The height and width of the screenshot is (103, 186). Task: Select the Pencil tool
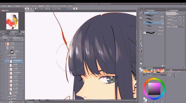point(141,33)
